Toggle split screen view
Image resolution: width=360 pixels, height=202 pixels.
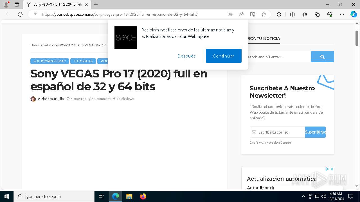pos(292,14)
